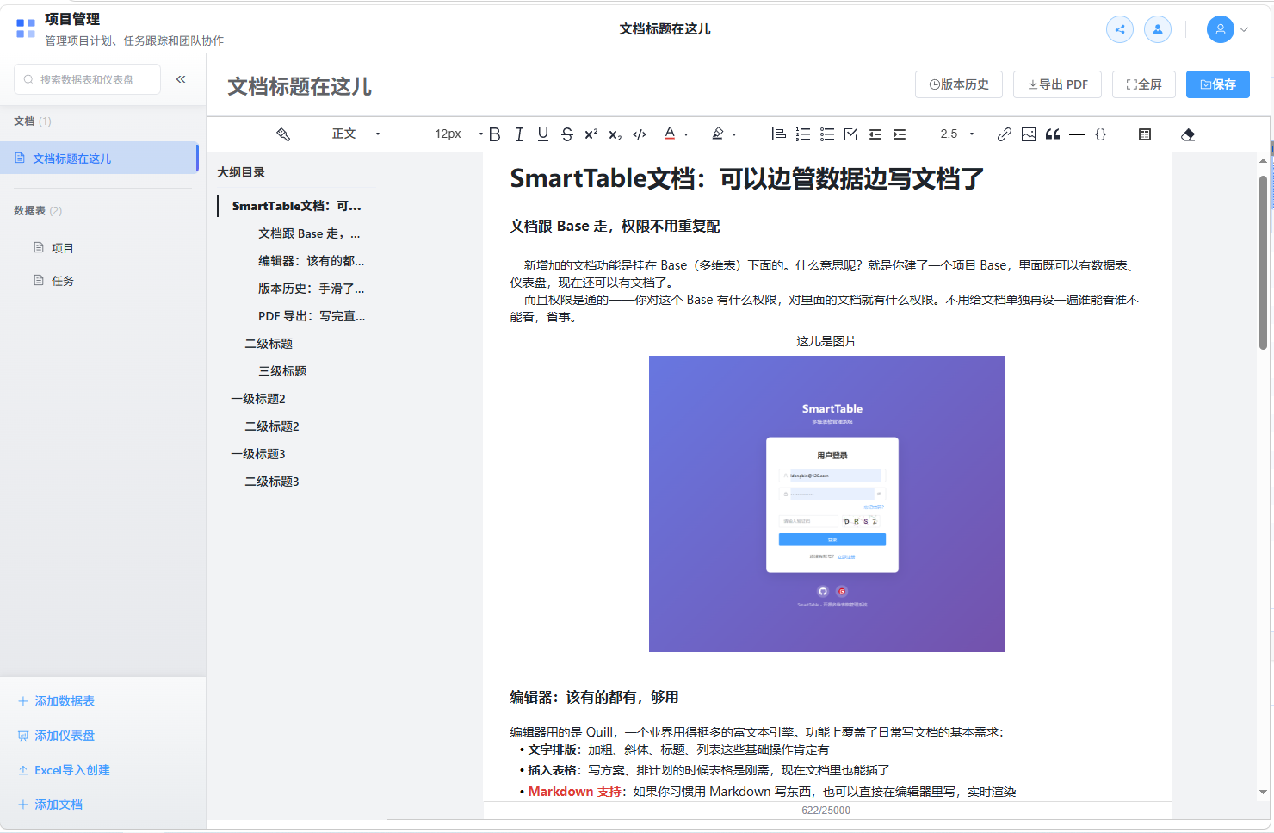1274x833 pixels.
Task: Jump to outline item 版本历史：手滑了
Action: pyautogui.click(x=311, y=289)
